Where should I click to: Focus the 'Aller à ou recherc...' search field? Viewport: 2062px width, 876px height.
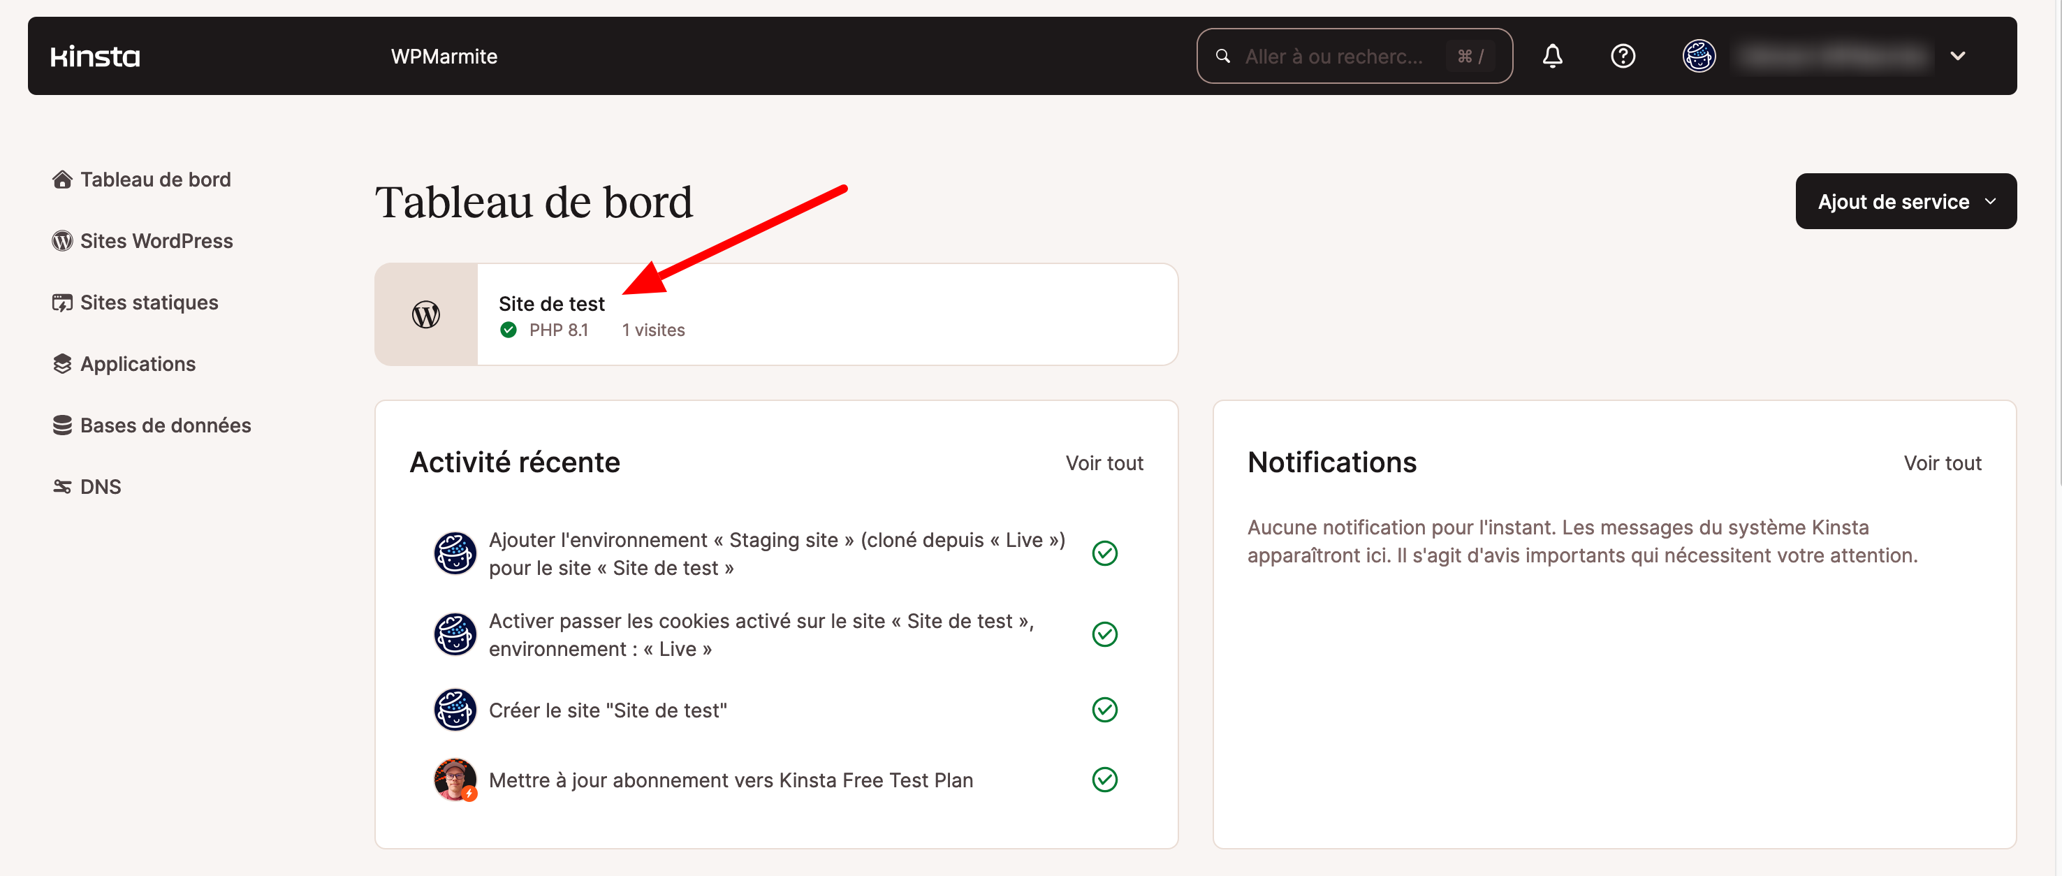(x=1354, y=56)
